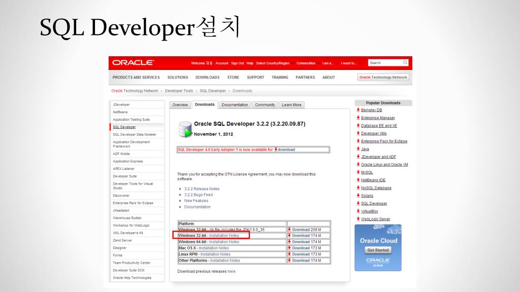Open the 3.2.2 Release Notes link

(x=202, y=189)
